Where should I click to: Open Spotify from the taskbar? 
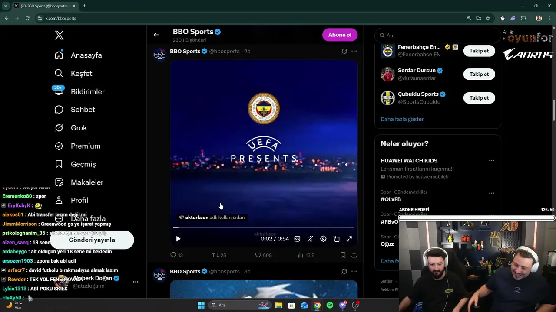tap(330, 305)
